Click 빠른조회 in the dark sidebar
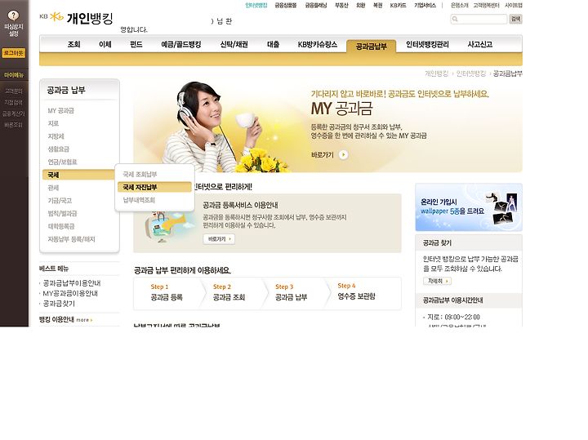 coord(14,125)
